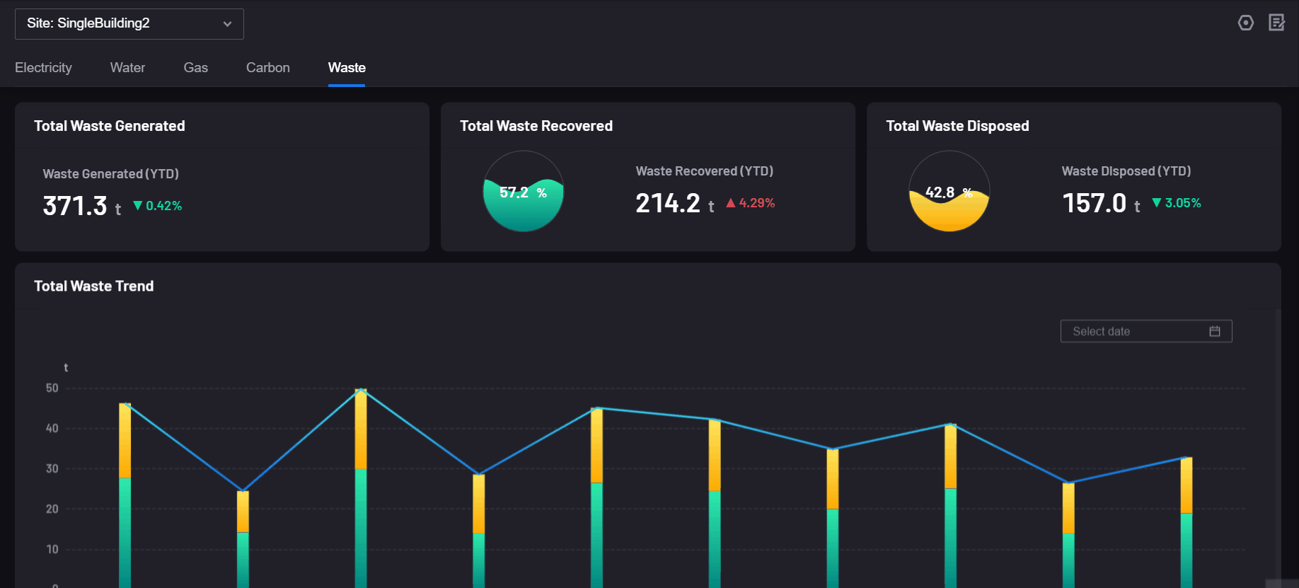Screen dimensions: 1299x588
Task: Select the active Waste tab
Action: click(x=347, y=68)
